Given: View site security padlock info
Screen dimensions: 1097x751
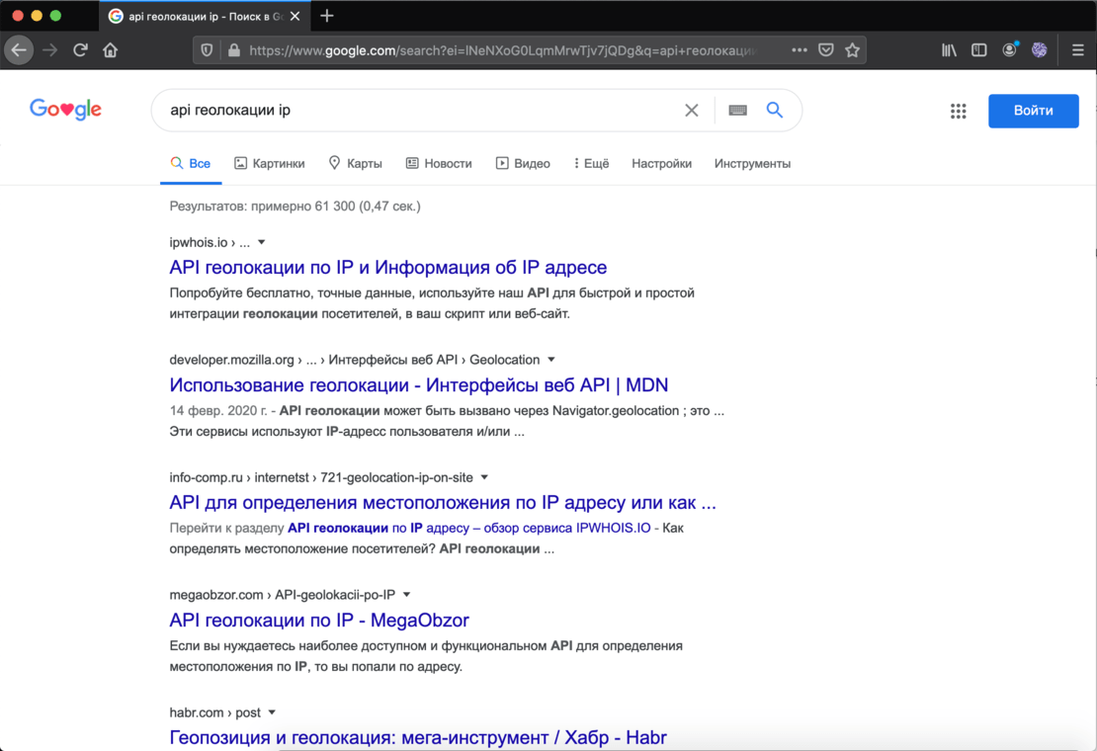Looking at the screenshot, I should click(233, 50).
